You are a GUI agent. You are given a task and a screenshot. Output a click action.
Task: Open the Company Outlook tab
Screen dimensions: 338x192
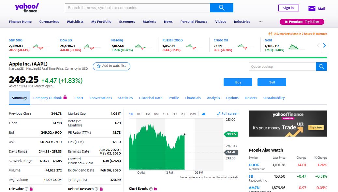(x=48, y=98)
